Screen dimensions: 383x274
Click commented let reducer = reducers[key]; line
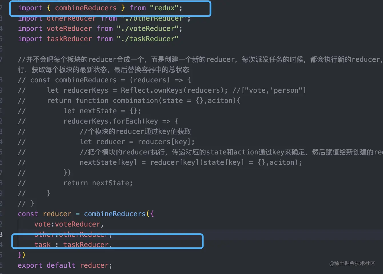[x=137, y=142]
